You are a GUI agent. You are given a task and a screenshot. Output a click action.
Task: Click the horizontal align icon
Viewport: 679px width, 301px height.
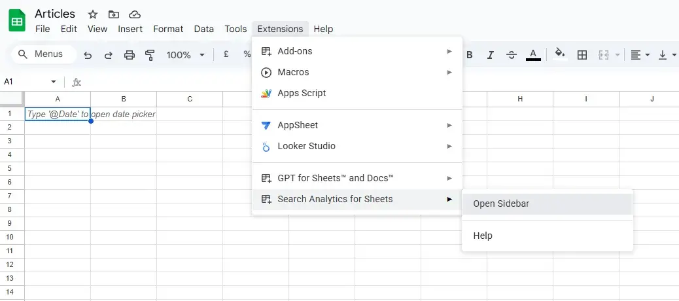pyautogui.click(x=636, y=55)
